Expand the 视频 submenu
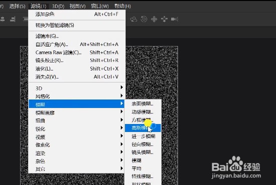 (x=77, y=137)
